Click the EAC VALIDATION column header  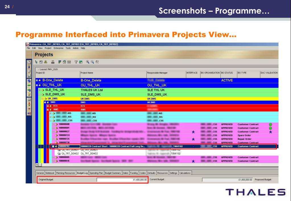[269, 74]
